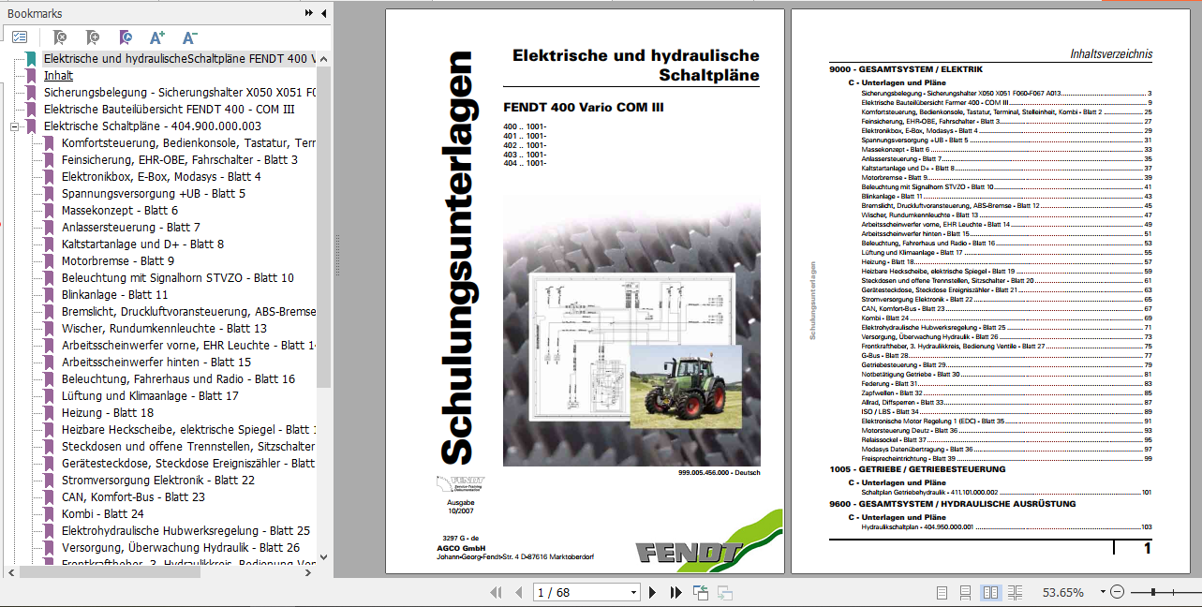Open bookmark Motorbremse - Blatt 9

coord(117,260)
